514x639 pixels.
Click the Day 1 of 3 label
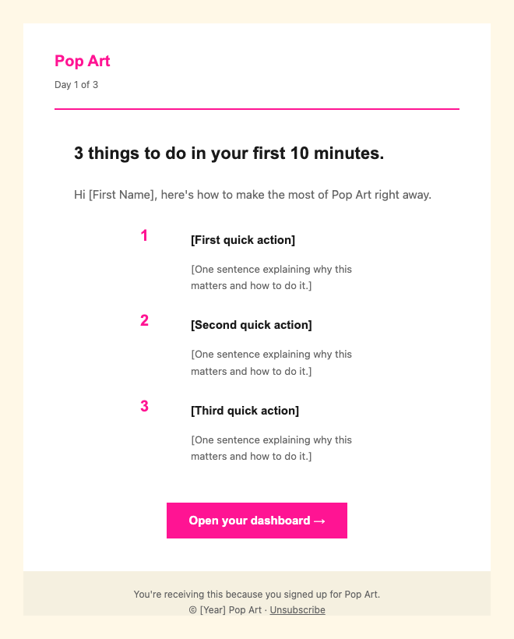coord(76,85)
